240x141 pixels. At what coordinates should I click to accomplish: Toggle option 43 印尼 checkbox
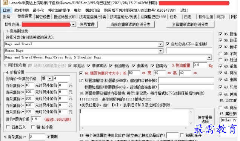[220, 87]
